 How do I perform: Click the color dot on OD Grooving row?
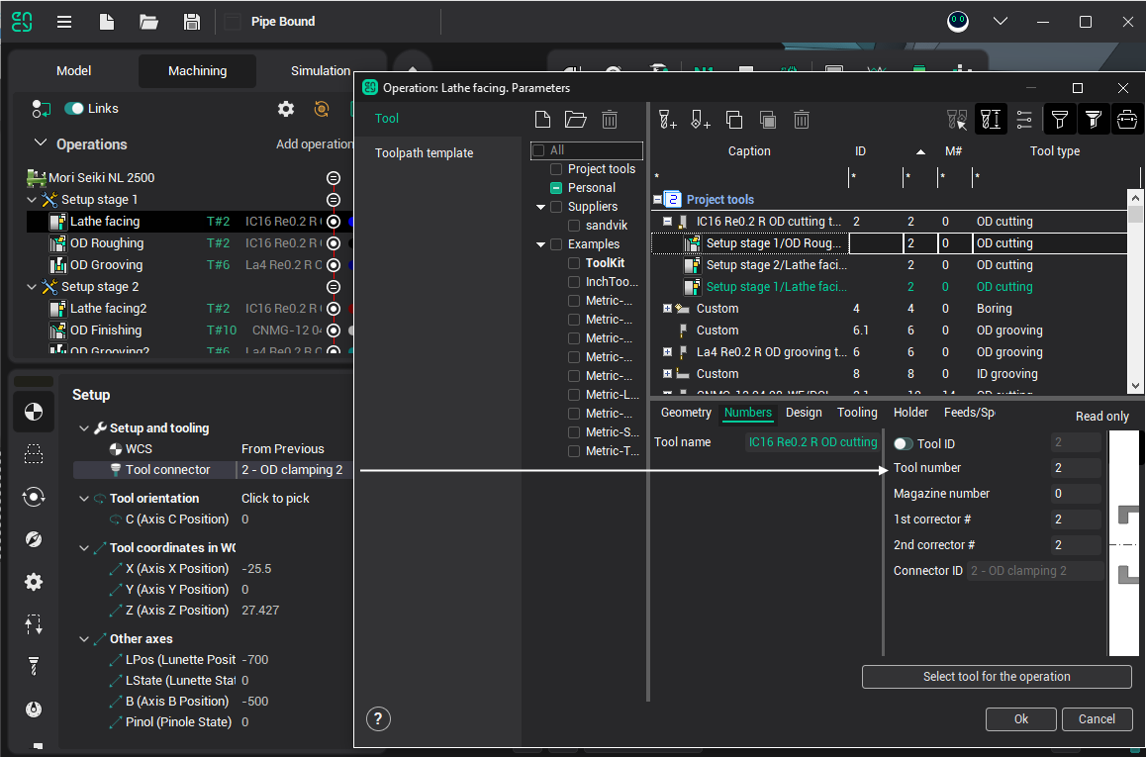(353, 265)
